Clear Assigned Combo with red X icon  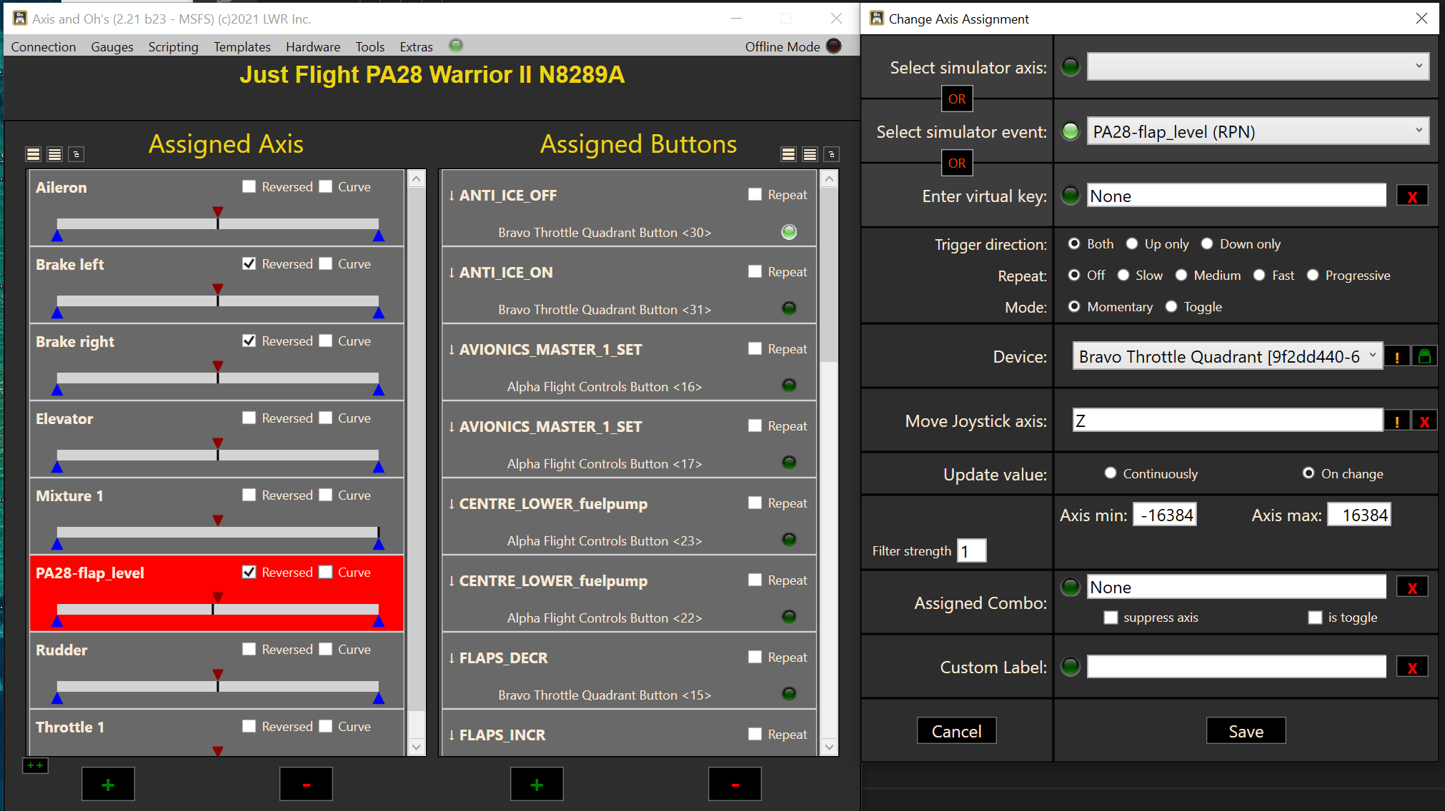[x=1411, y=588]
